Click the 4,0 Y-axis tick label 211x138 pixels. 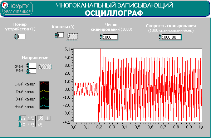[x=68, y=58]
